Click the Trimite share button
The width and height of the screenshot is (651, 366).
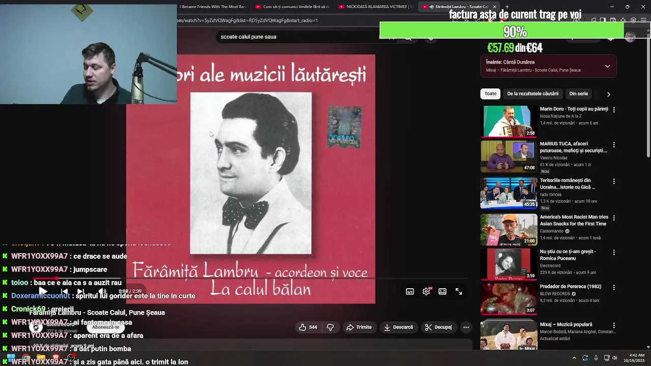[359, 327]
